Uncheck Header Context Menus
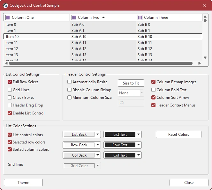Viewport: 212px width, 190px height. click(x=153, y=105)
